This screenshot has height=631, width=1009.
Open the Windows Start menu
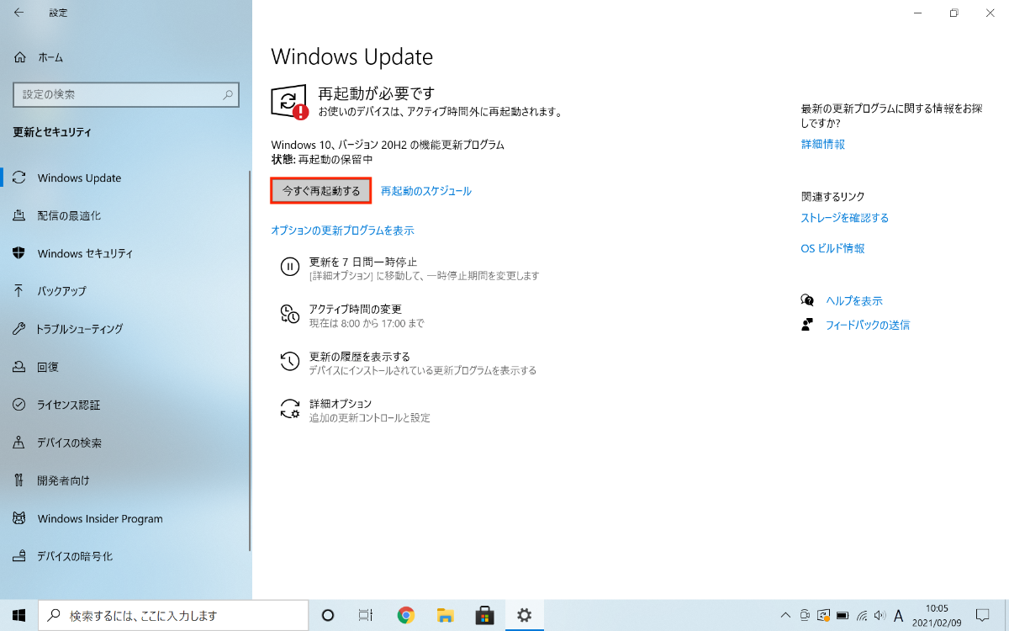(19, 615)
